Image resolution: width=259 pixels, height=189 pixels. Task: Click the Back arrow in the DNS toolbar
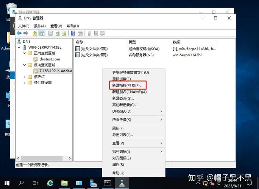click(19, 33)
